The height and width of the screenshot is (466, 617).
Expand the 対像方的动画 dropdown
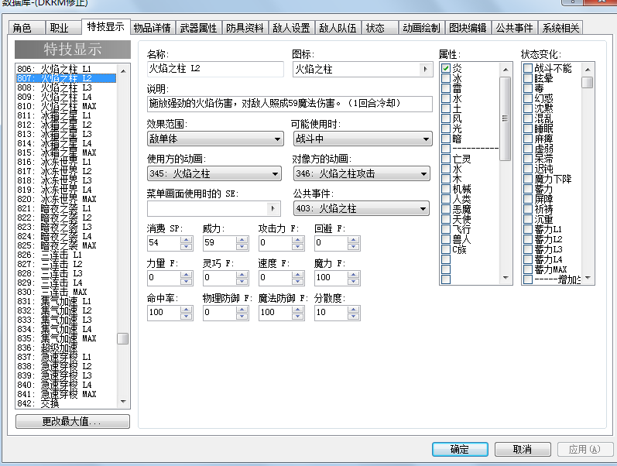(362, 173)
